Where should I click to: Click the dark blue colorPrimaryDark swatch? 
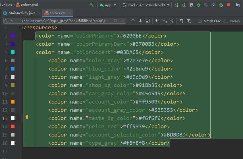point(13,44)
